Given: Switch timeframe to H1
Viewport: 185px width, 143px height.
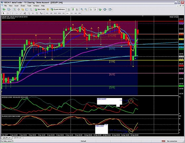Looking at the screenshot, I should click(x=63, y=13).
